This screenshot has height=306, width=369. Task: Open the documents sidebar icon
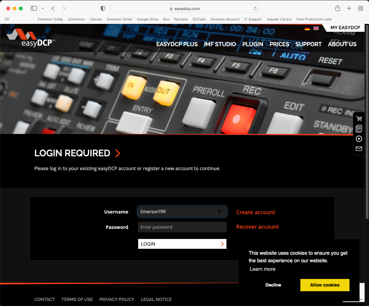[x=359, y=129]
